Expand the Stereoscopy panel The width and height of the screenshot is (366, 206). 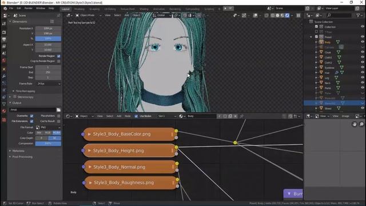click(x=10, y=97)
